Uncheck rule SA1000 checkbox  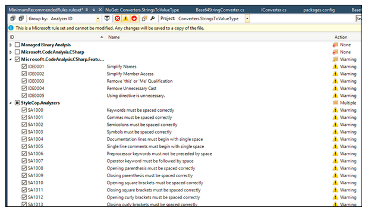point(24,110)
